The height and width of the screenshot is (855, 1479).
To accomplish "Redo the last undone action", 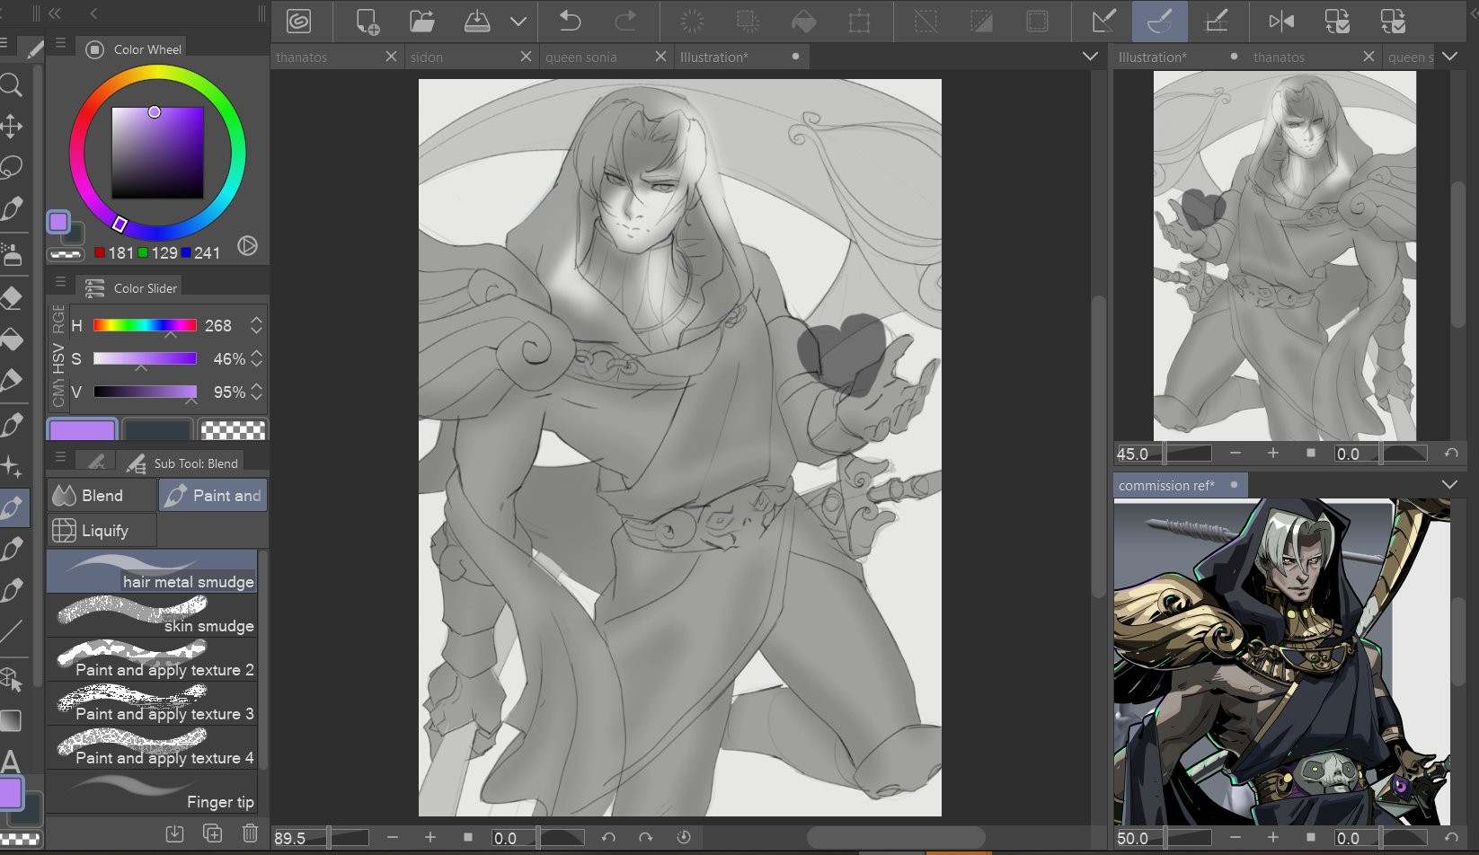I will point(625,21).
